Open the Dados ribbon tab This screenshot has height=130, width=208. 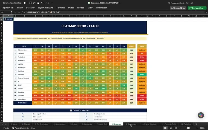(x=71, y=8)
